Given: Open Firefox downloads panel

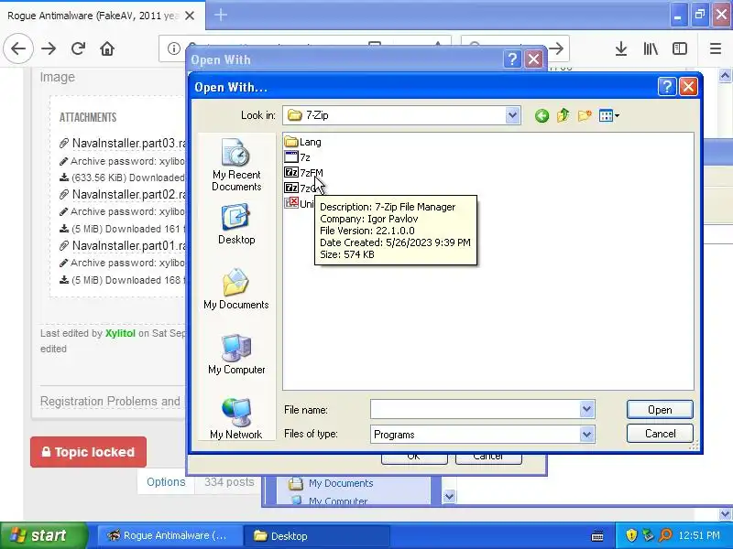Looking at the screenshot, I should tap(621, 48).
